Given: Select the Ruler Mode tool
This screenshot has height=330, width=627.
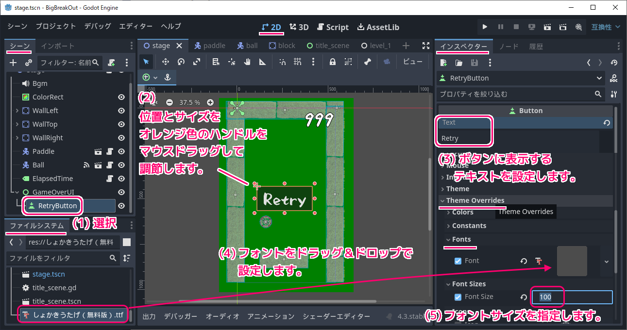Looking at the screenshot, I should pos(262,62).
